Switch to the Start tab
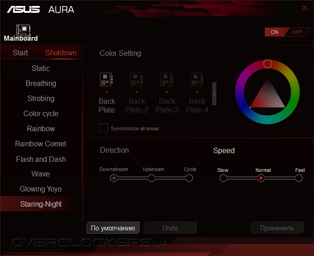 (20, 53)
